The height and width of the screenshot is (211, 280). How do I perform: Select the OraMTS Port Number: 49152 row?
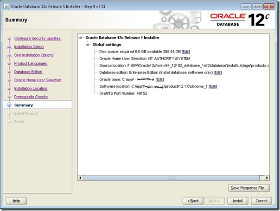123,93
